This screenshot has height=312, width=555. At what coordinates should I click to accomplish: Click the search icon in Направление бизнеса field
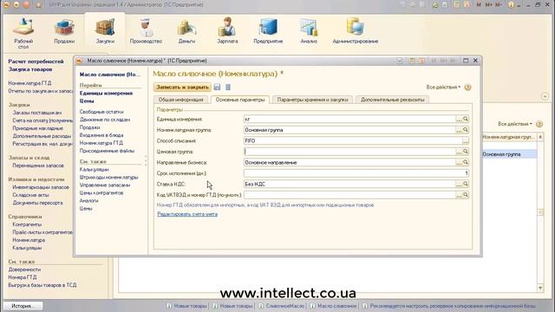(x=466, y=162)
